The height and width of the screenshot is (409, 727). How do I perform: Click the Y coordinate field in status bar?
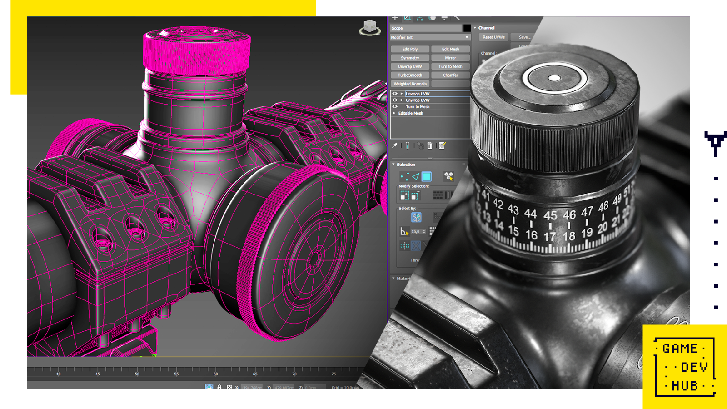tap(284, 388)
